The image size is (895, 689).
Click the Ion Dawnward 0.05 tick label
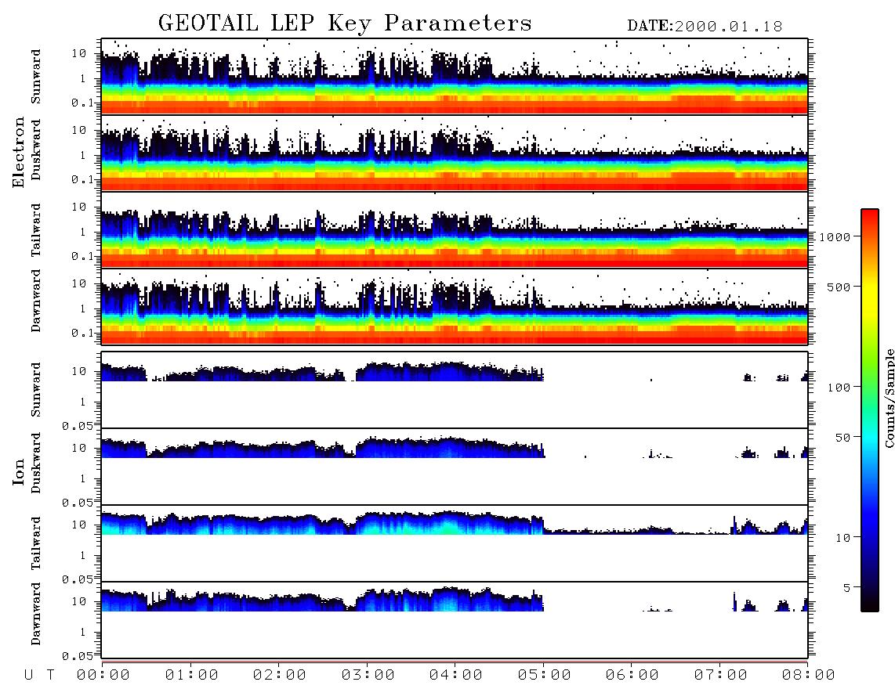pyautogui.click(x=79, y=656)
